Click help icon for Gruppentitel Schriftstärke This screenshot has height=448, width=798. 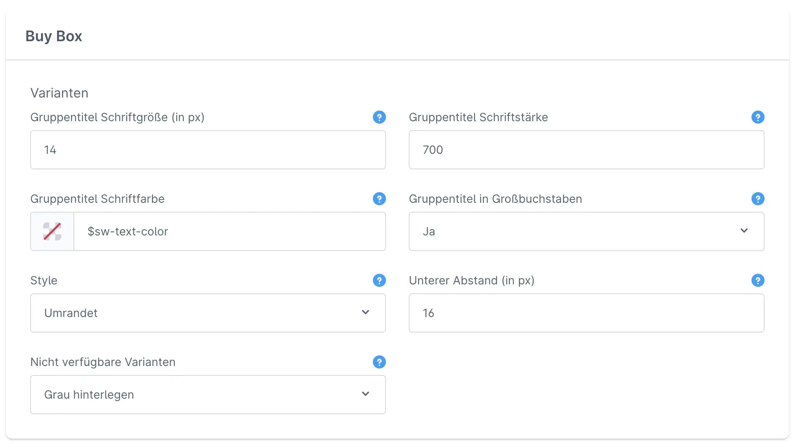click(758, 118)
